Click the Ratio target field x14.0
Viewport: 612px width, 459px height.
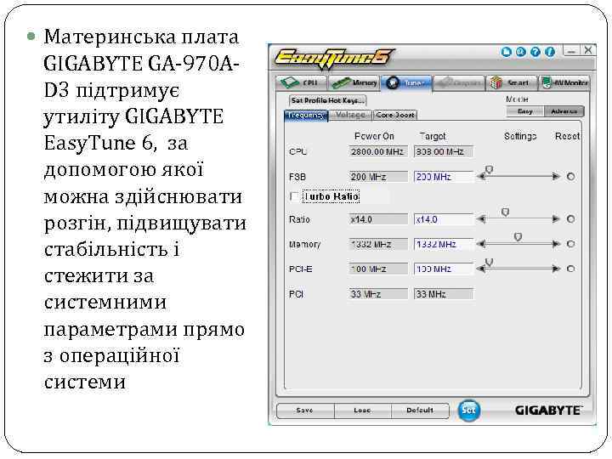pyautogui.click(x=444, y=219)
